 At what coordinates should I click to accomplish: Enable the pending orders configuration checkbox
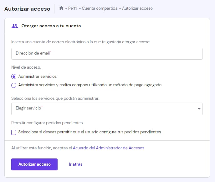pyautogui.click(x=14, y=132)
